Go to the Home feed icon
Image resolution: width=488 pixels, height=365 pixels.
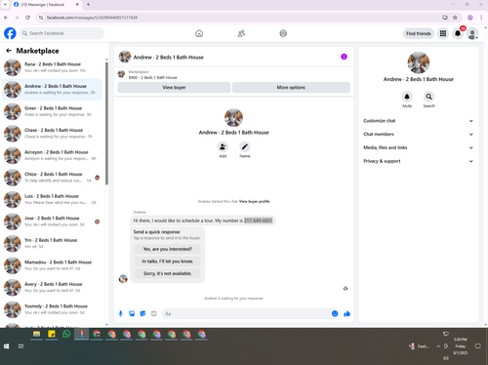tap(199, 33)
